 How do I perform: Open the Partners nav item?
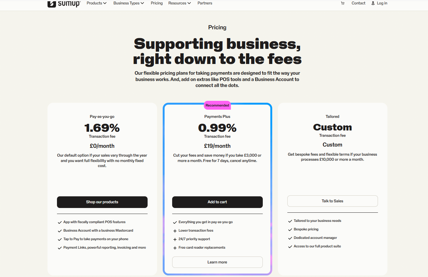click(x=205, y=3)
